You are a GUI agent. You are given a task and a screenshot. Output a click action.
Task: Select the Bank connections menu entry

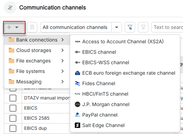tap(37, 40)
